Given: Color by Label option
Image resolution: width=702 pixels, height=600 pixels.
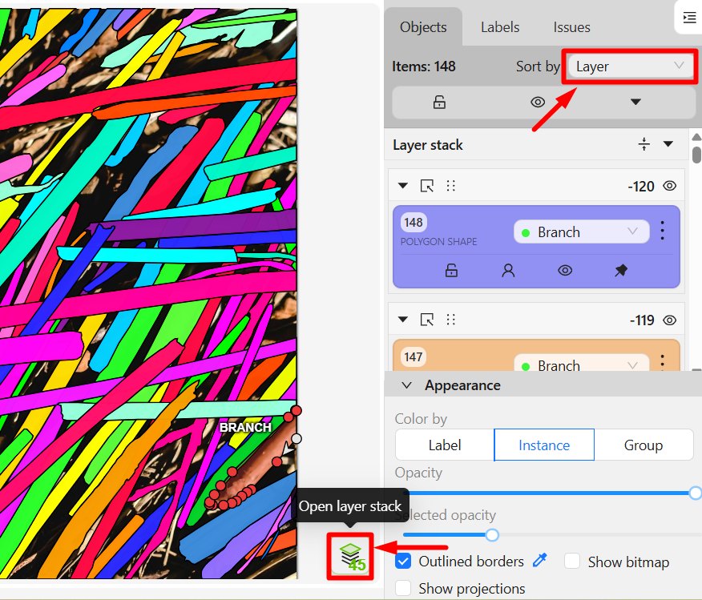Looking at the screenshot, I should (x=445, y=445).
